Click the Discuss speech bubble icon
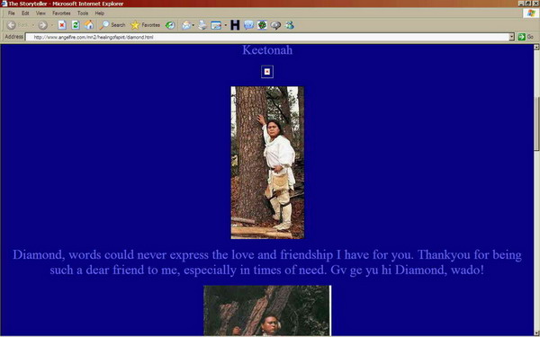This screenshot has width=540, height=337. pyautogui.click(x=275, y=25)
